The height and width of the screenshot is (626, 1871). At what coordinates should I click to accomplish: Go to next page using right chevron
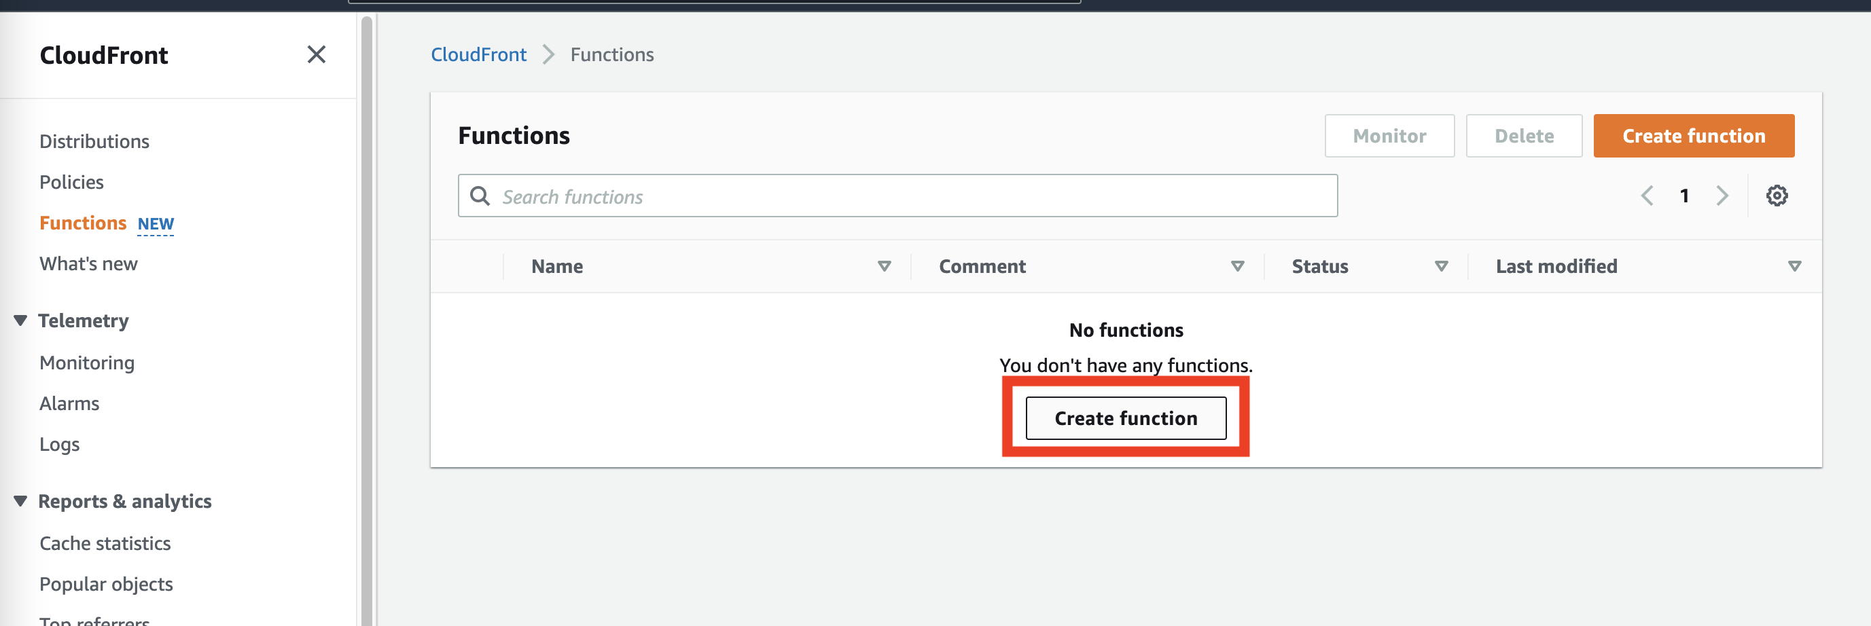(1723, 196)
